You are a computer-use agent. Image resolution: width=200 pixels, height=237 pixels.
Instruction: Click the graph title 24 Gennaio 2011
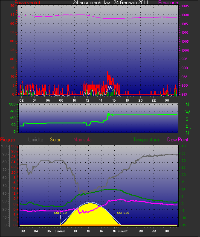pos(110,3)
